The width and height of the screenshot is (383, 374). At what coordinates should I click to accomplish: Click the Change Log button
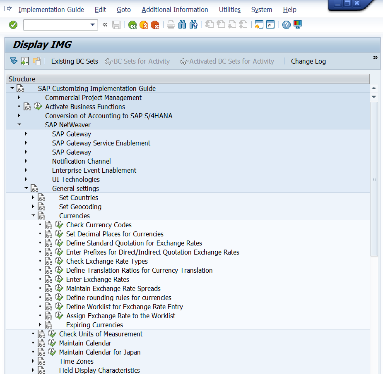point(308,61)
